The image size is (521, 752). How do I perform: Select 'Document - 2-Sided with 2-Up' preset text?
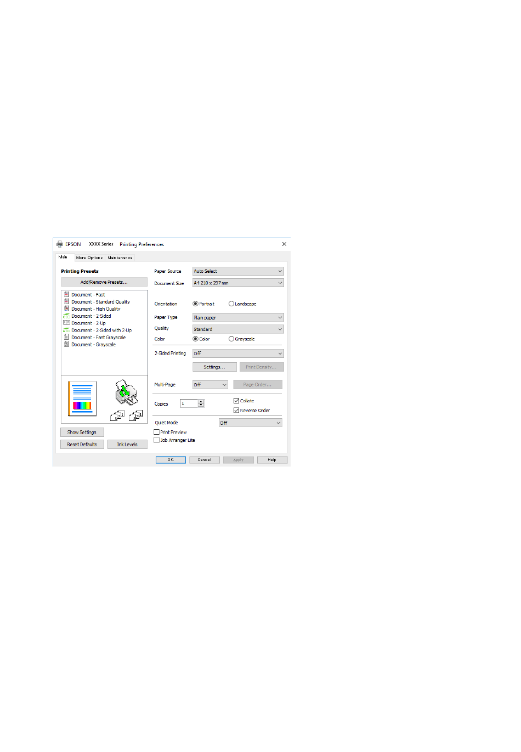(x=101, y=330)
